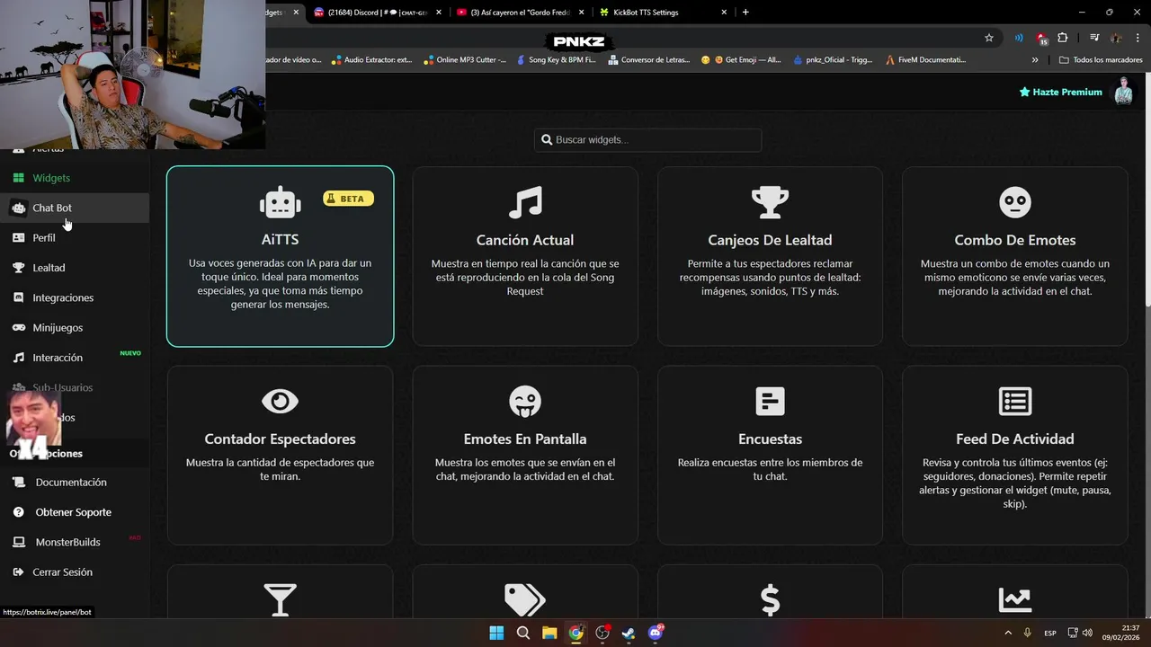Image resolution: width=1151 pixels, height=647 pixels.
Task: Open a new browser tab
Action: coord(745,13)
